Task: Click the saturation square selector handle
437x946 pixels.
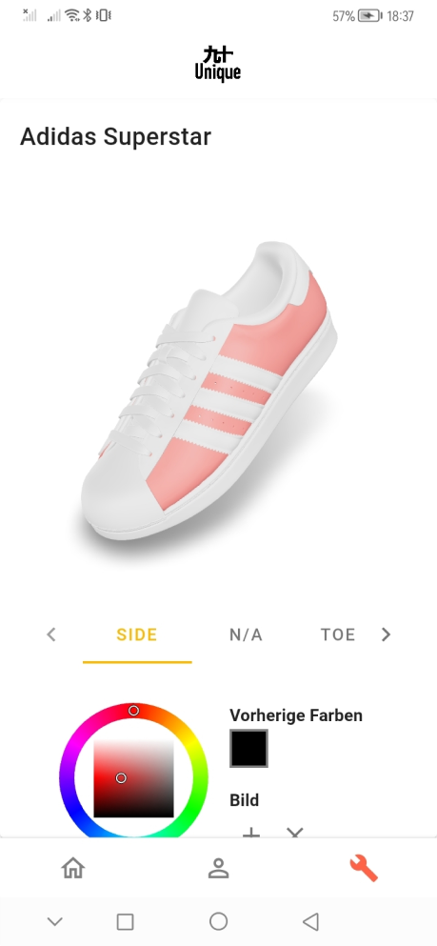Action: (121, 778)
